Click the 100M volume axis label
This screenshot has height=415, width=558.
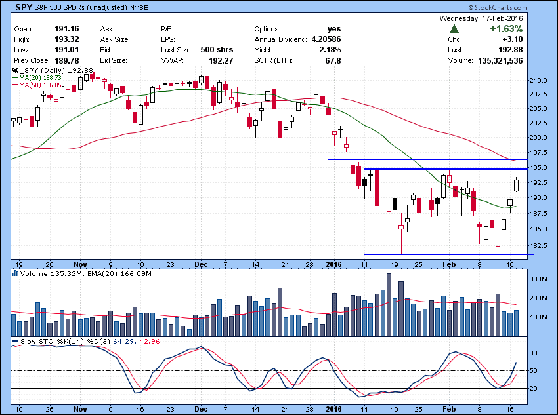[x=540, y=317]
